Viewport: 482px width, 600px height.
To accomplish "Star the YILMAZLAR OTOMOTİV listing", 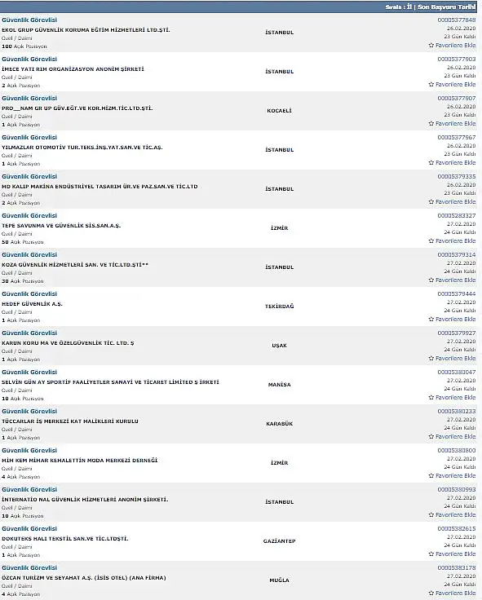I will pos(431,162).
